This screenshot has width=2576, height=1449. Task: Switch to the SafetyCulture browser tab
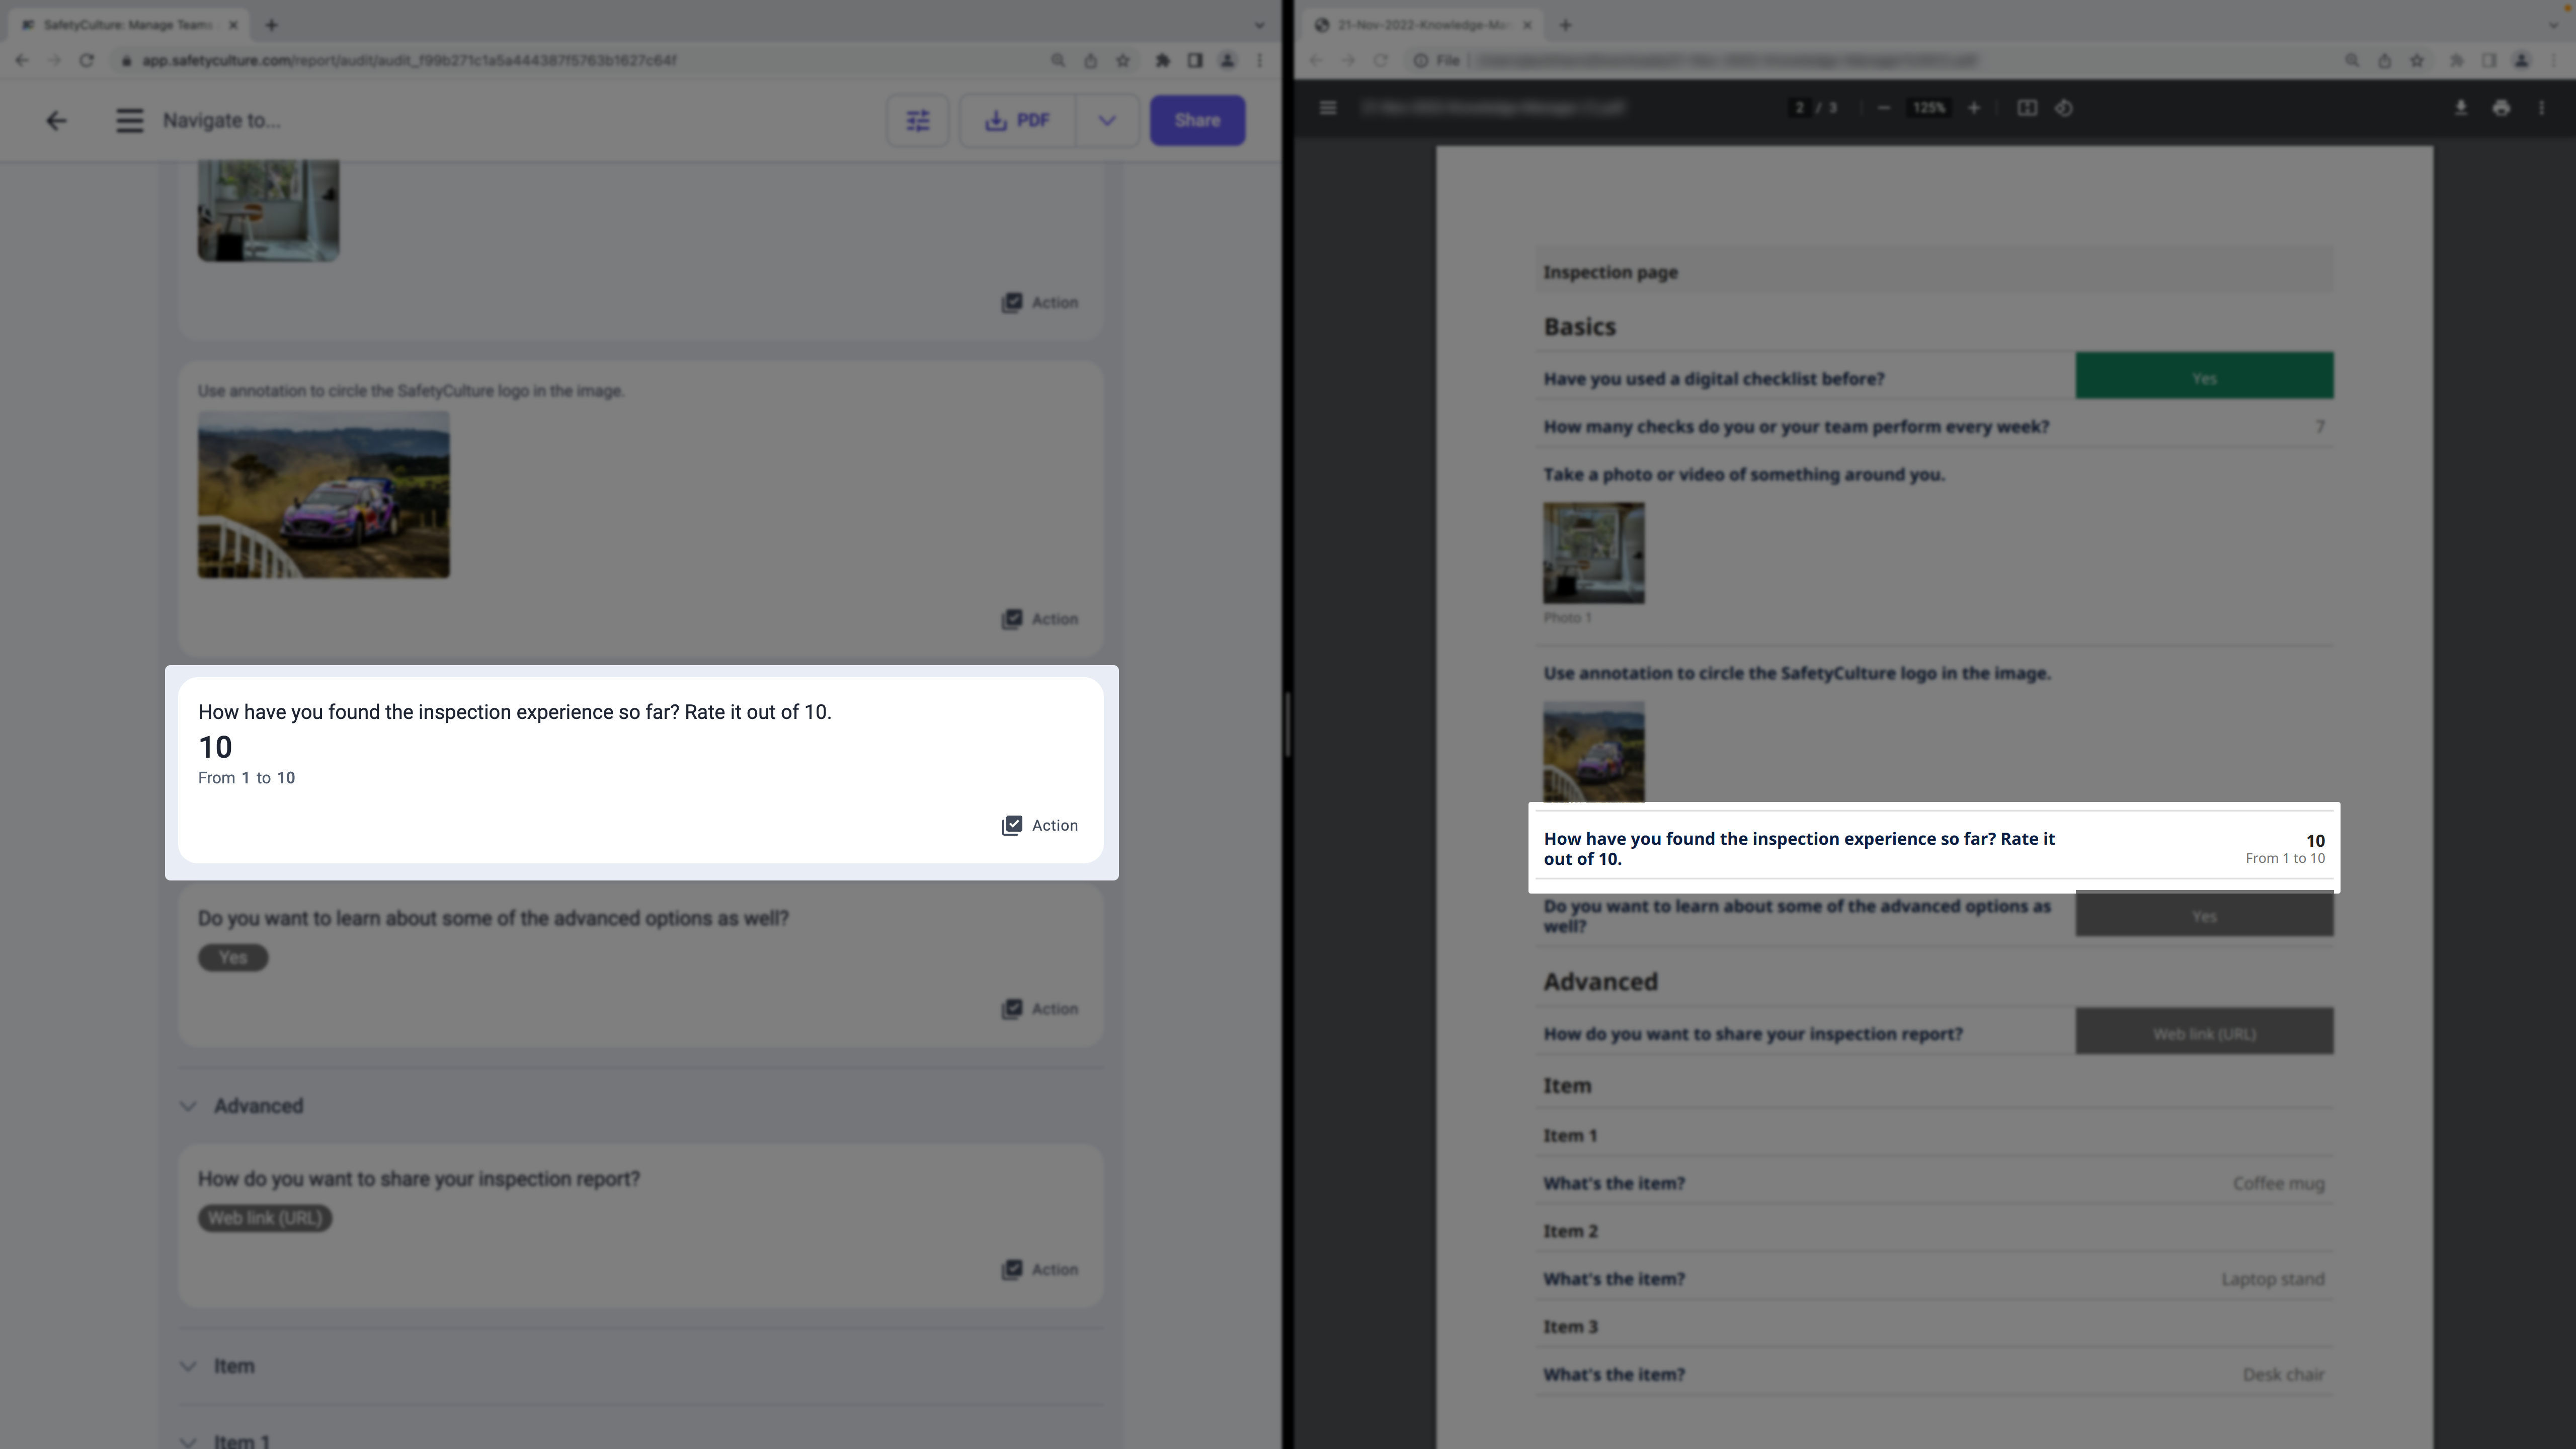click(x=125, y=25)
